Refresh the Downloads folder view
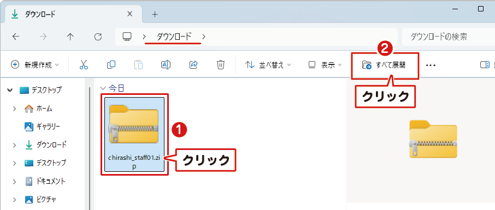495x210 pixels. click(98, 37)
